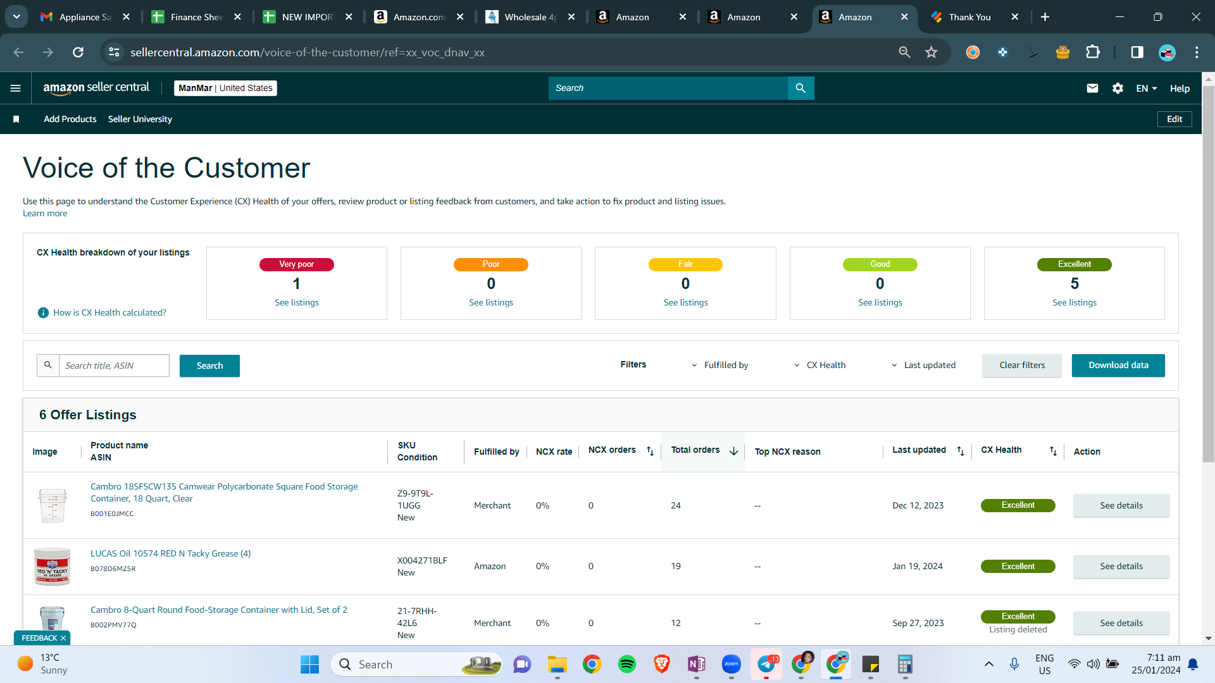The image size is (1215, 683).
Task: Sort by CX Health arrows icon
Action: click(x=1053, y=451)
